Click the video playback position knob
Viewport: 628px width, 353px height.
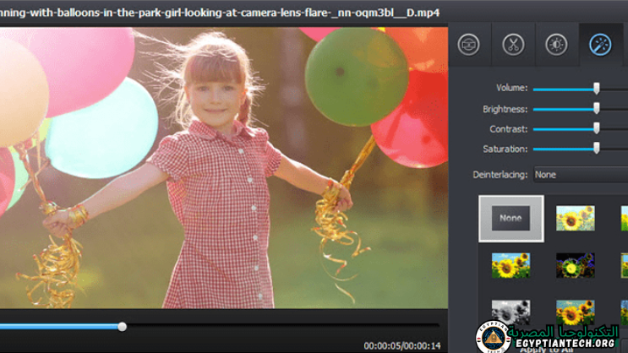click(x=123, y=326)
